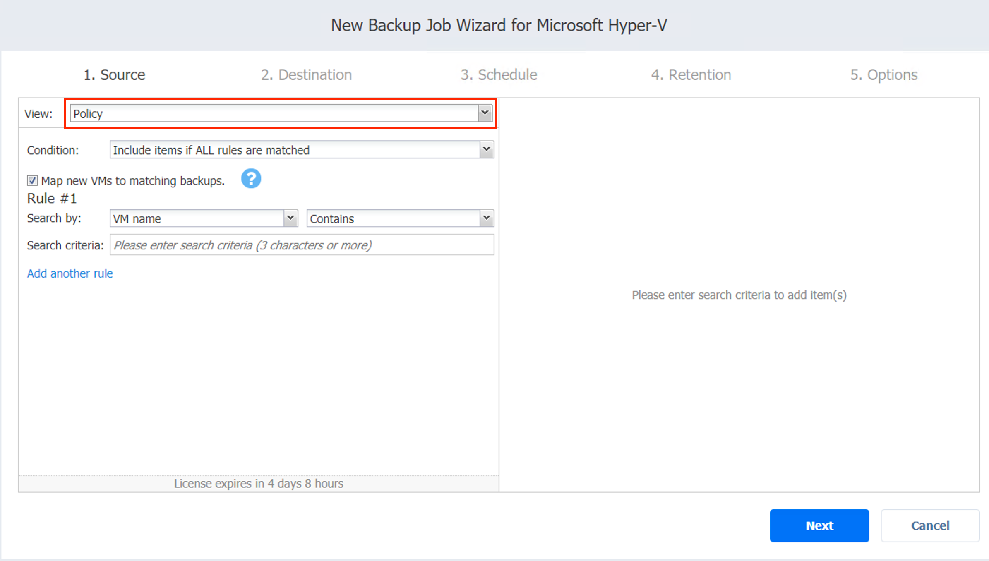Image resolution: width=989 pixels, height=561 pixels.
Task: Click Add another rule link
Action: pyautogui.click(x=70, y=273)
